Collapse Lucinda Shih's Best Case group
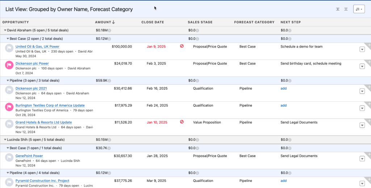Screen dimensions: 371x188 pyautogui.click(x=8, y=148)
